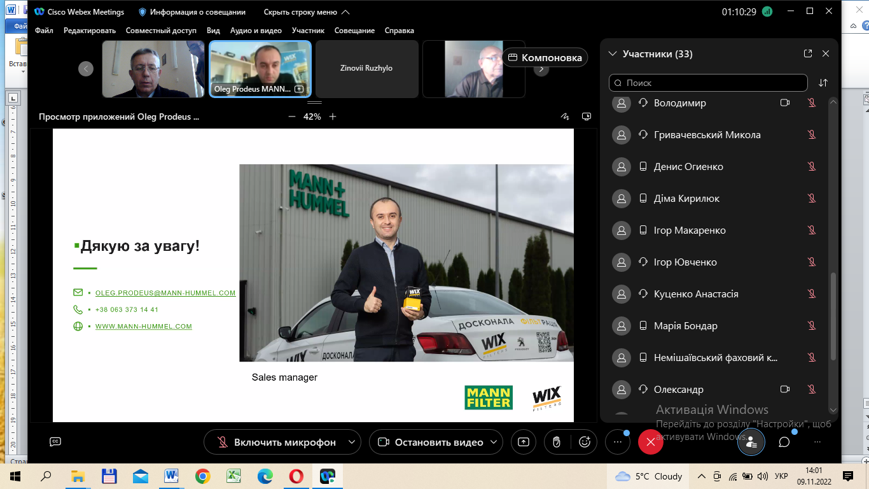The image size is (869, 489).
Task: Open the Вид menu
Action: [213, 31]
